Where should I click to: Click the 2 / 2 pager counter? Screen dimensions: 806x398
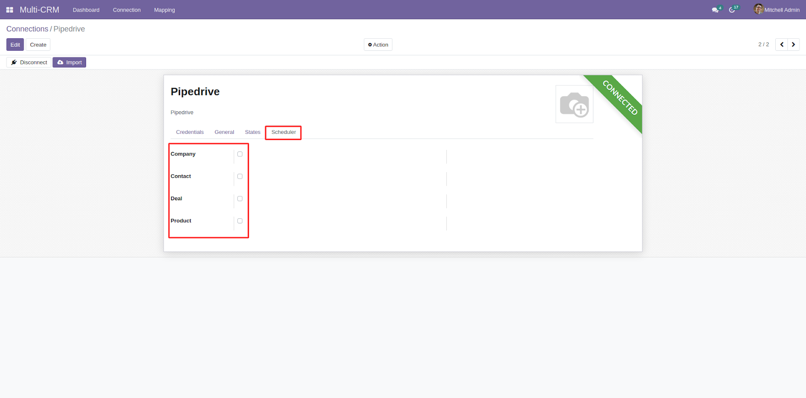point(764,45)
